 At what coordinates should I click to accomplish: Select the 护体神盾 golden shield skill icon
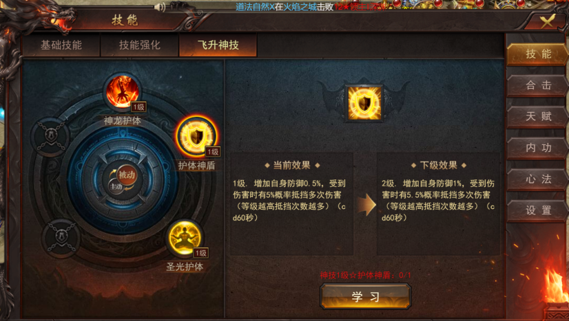tap(196, 137)
